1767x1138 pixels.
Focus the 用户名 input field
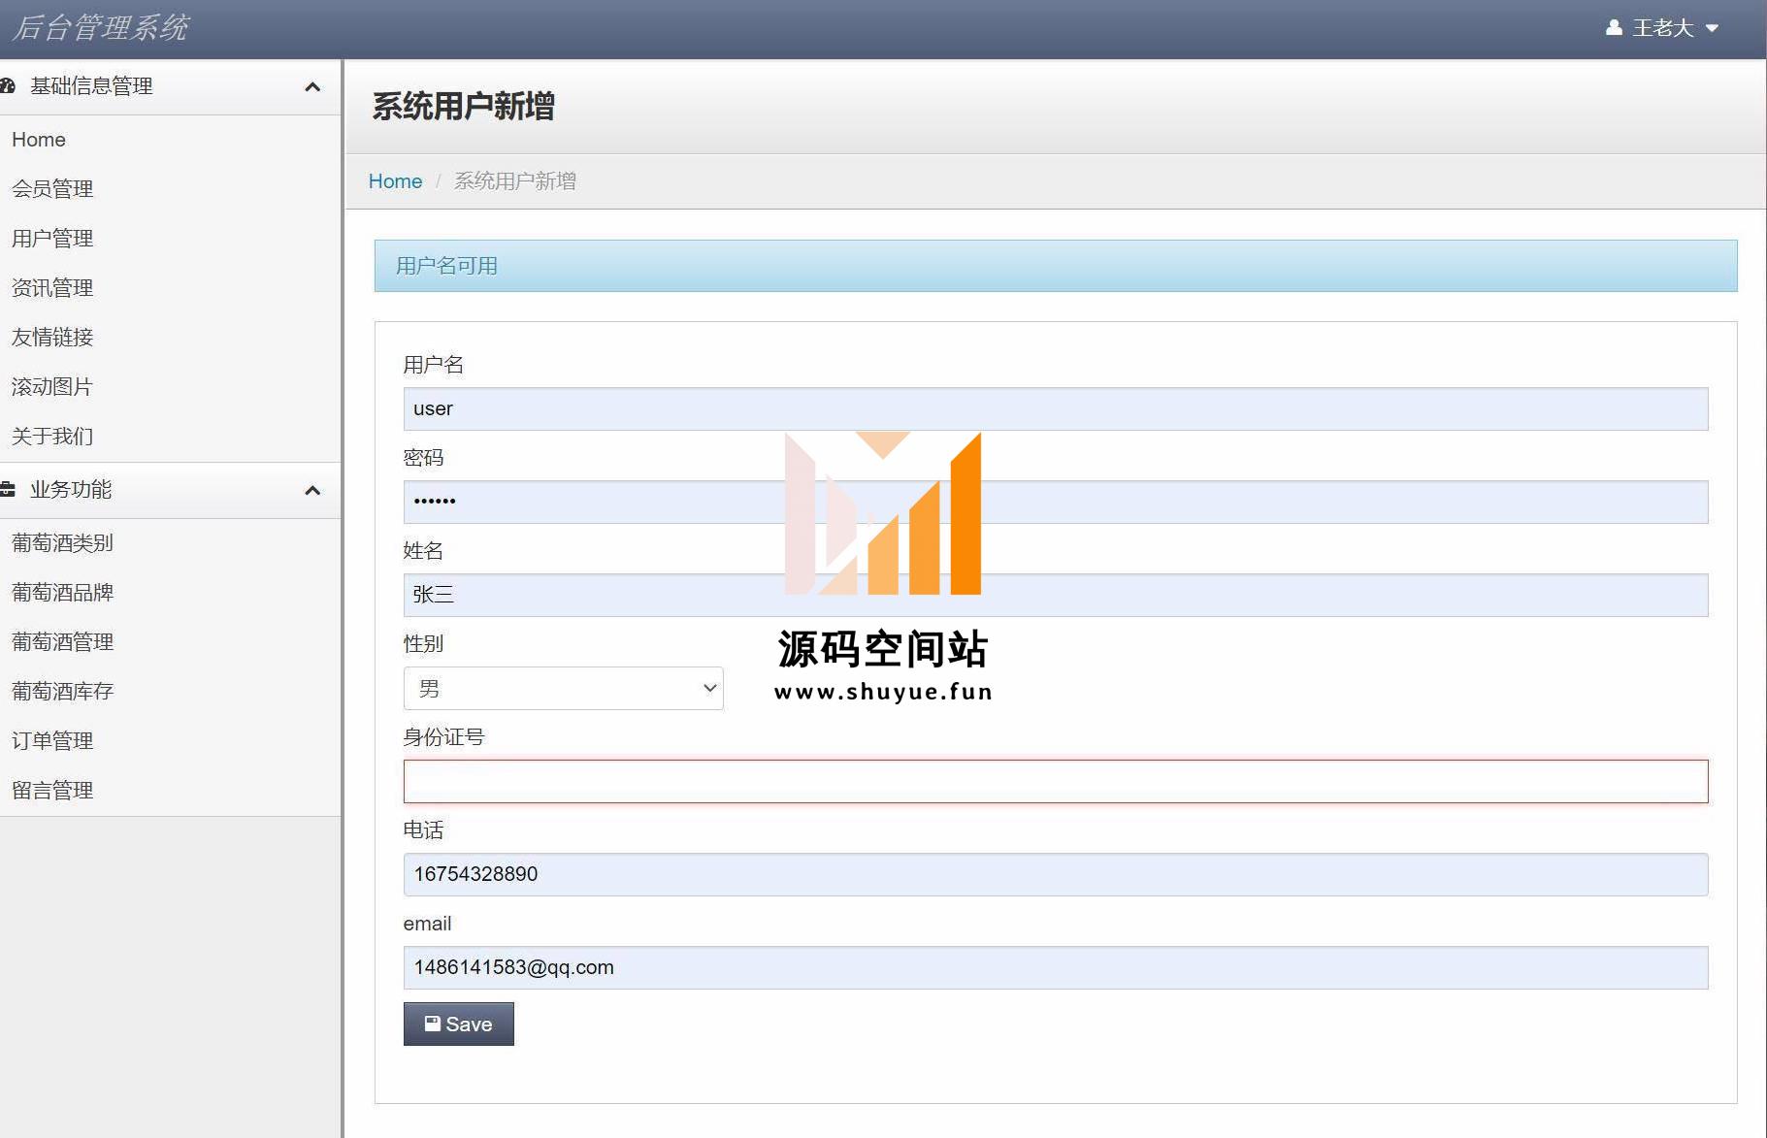[x=1056, y=409]
